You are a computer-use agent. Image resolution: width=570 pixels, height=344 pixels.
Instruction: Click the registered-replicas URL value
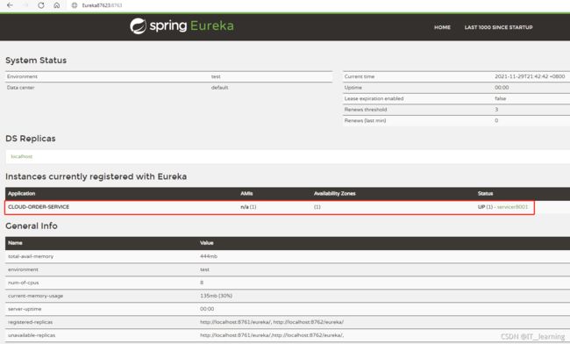coord(272,322)
